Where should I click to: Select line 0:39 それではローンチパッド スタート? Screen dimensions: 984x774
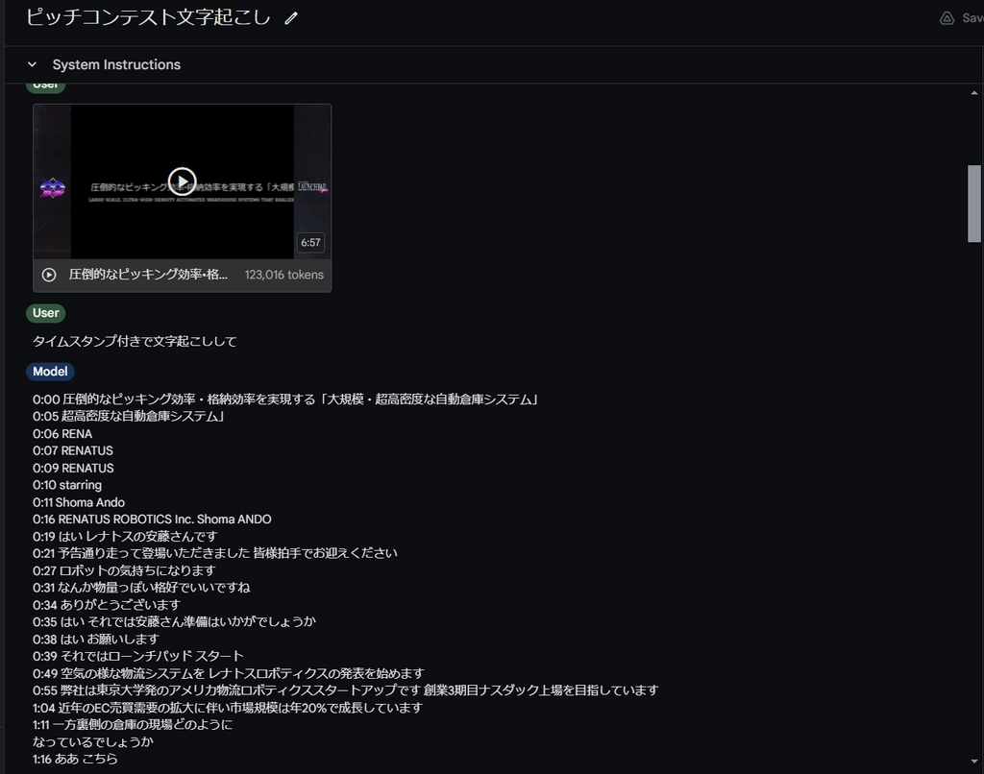pos(138,656)
